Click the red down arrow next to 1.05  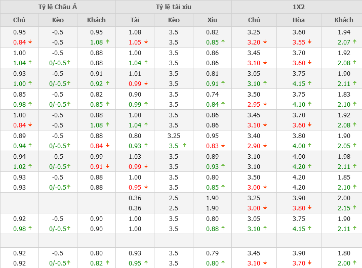(146, 42)
